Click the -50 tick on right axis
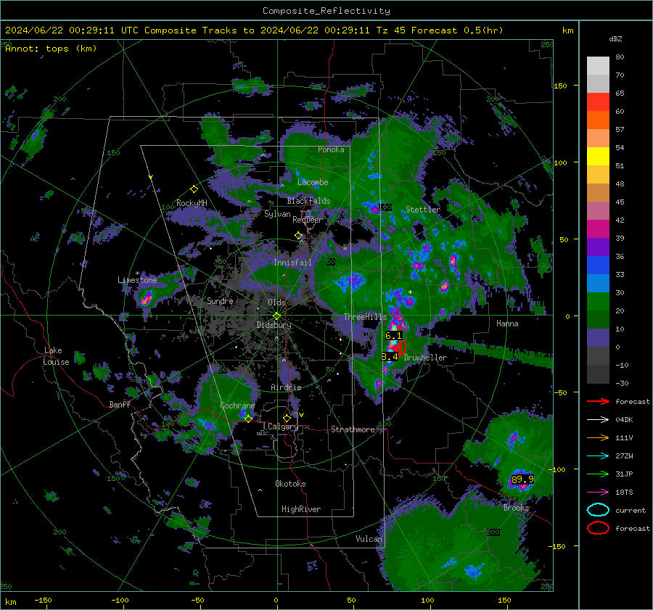Image resolution: width=653 pixels, height=610 pixels. (x=562, y=392)
